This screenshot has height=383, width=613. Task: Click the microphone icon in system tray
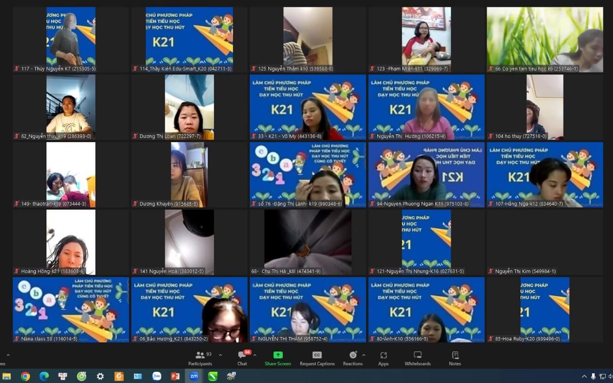(x=593, y=376)
